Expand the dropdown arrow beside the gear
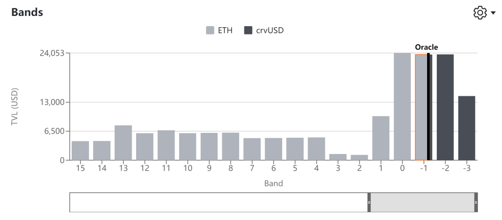Image resolution: width=502 pixels, height=220 pixels. coord(493,13)
